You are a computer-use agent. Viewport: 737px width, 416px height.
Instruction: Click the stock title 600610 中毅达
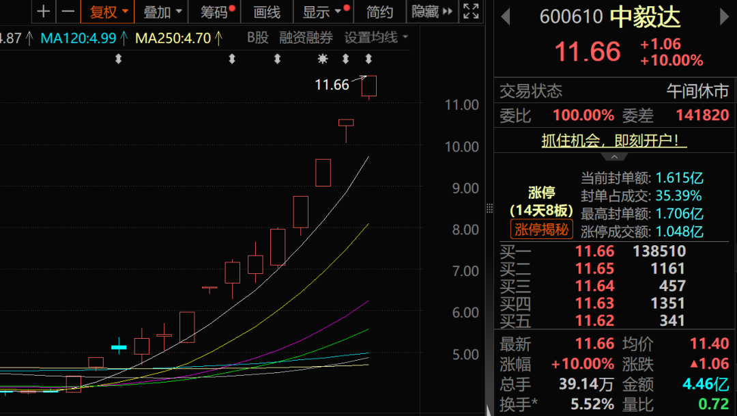point(609,17)
